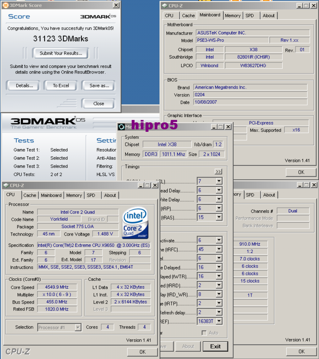Click the 910.0 MHz memory frequency value
The width and height of the screenshot is (319, 359).
pos(250,244)
